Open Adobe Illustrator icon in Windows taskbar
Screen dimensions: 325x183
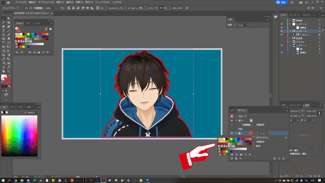point(103,180)
